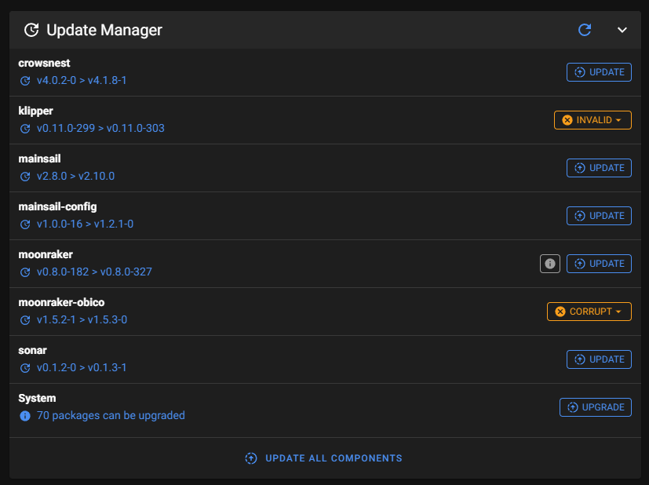Click the 'mainsail-config' component name
The height and width of the screenshot is (485, 649).
click(x=57, y=207)
